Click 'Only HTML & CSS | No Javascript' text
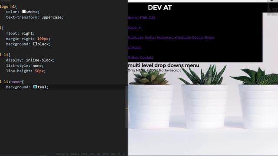The height and width of the screenshot is (156, 278). pyautogui.click(x=154, y=70)
